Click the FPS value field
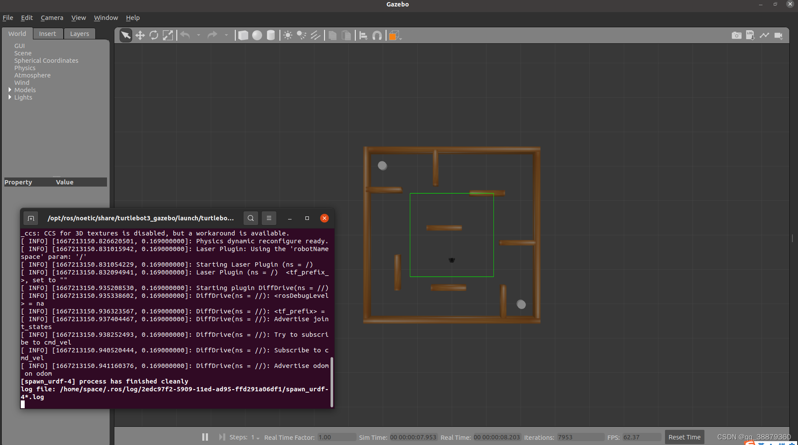The height and width of the screenshot is (445, 798). (x=642, y=437)
